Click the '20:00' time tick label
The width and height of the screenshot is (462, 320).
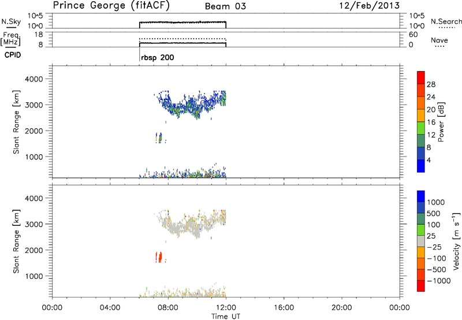coord(341,308)
